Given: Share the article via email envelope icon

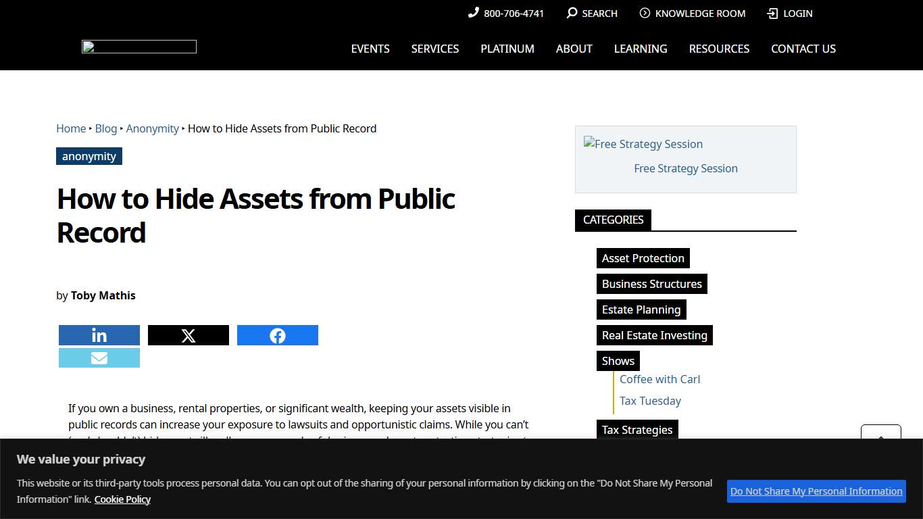Looking at the screenshot, I should [99, 357].
